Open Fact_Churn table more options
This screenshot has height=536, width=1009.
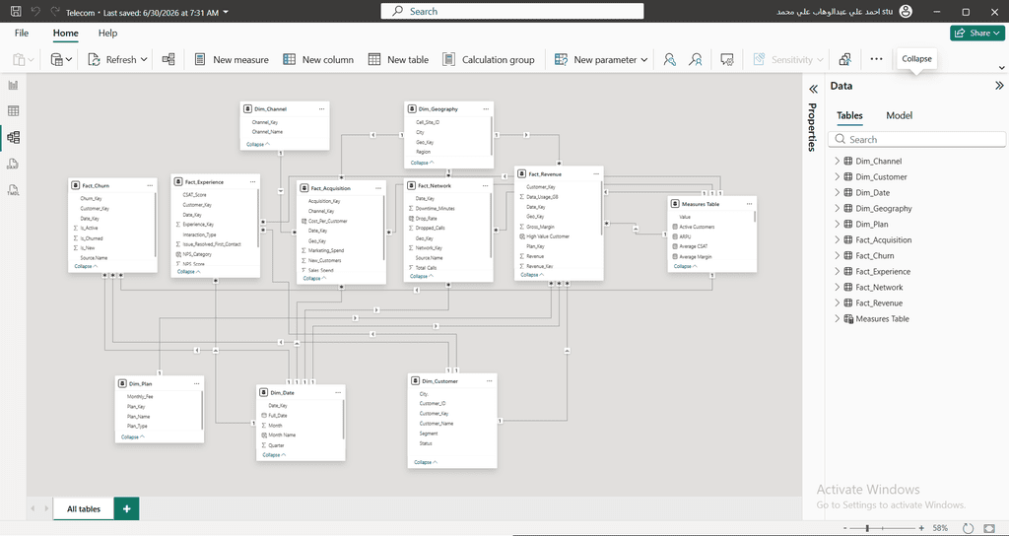coord(150,185)
